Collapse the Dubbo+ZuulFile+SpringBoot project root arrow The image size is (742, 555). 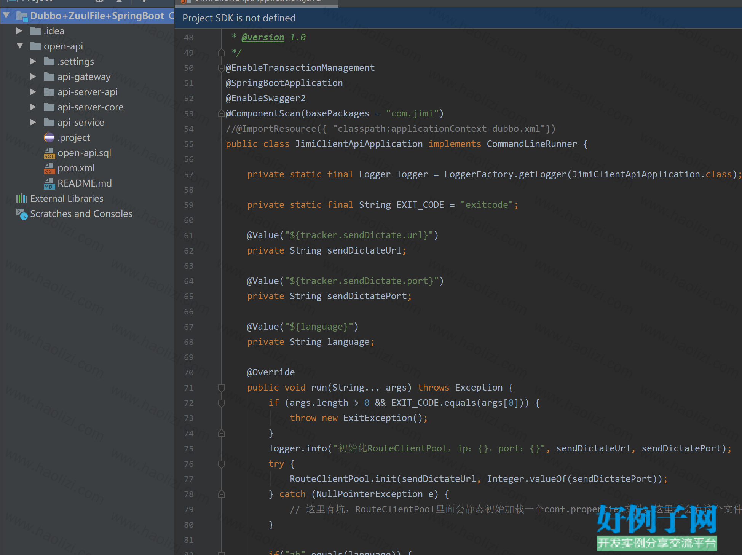(x=6, y=16)
